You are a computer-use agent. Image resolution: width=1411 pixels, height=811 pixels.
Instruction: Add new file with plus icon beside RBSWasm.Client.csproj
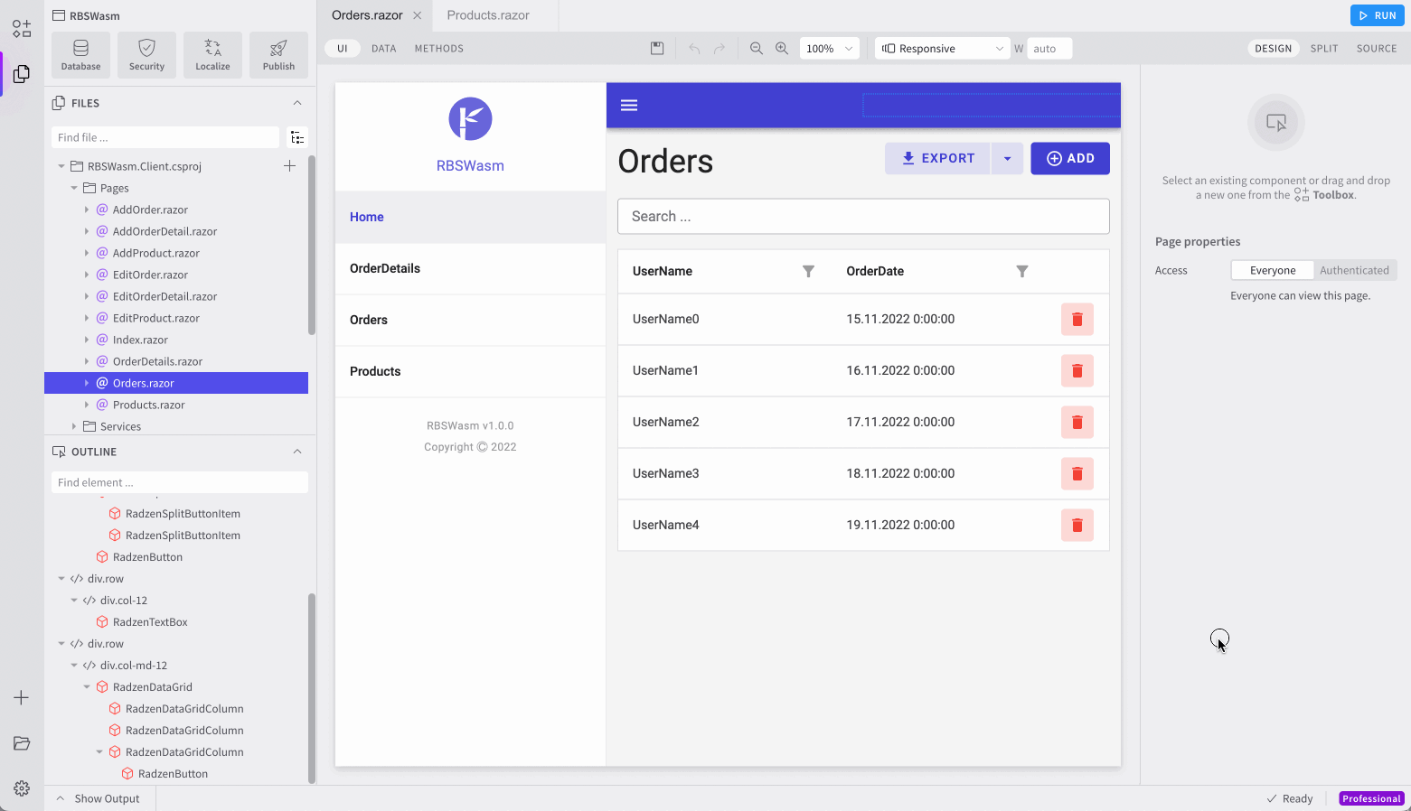click(x=289, y=165)
